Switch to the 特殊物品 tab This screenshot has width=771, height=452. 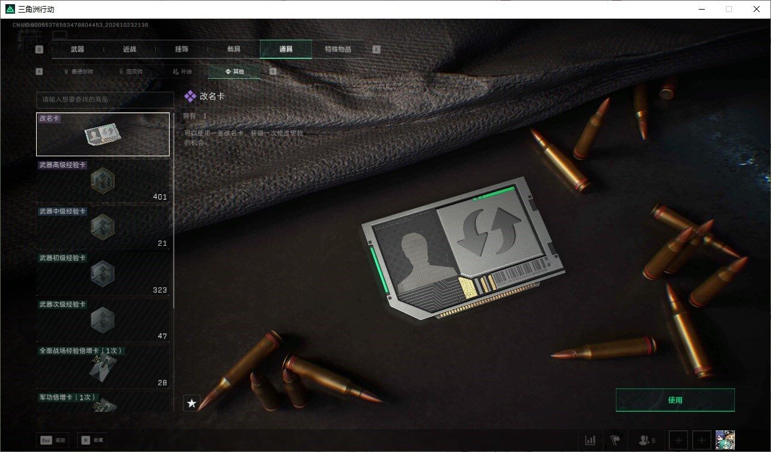[338, 49]
